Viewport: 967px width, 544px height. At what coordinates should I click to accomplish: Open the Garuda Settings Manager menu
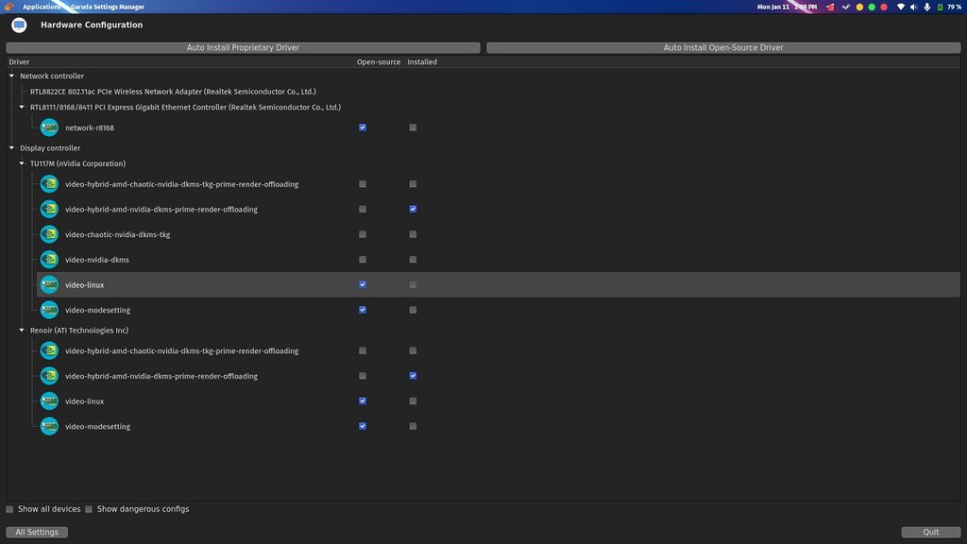107,6
